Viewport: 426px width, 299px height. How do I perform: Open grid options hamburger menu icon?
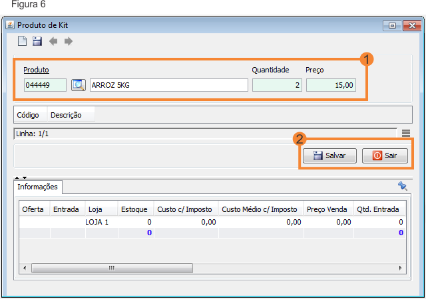click(x=405, y=134)
